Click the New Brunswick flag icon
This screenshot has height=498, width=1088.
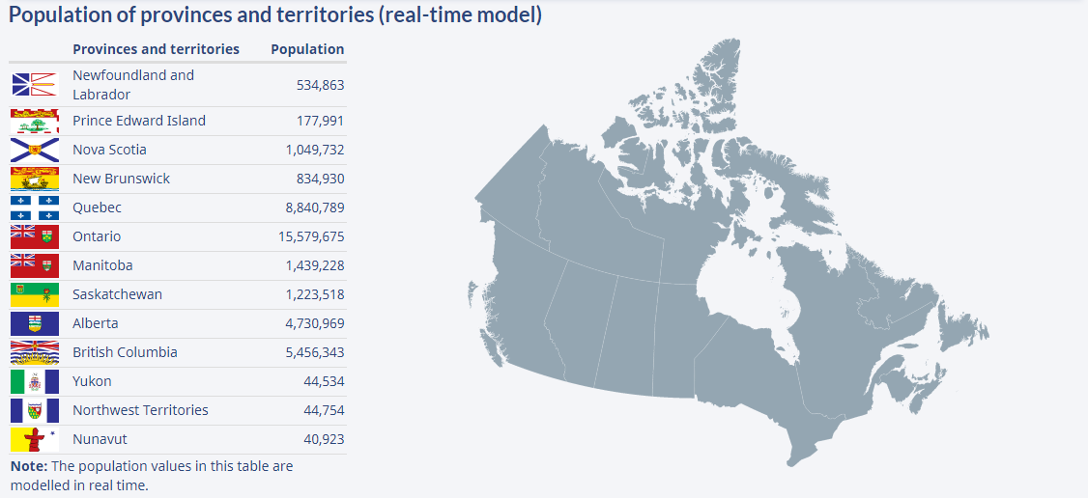pos(35,179)
